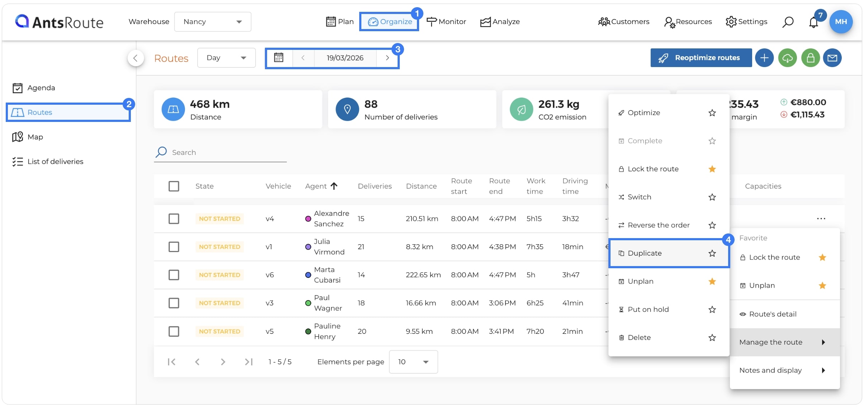Open Elements per page dropdown

click(x=413, y=362)
